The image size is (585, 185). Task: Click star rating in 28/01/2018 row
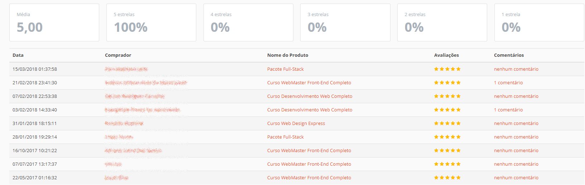coord(447,137)
